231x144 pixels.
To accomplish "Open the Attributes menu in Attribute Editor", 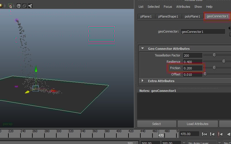I will (183, 7).
